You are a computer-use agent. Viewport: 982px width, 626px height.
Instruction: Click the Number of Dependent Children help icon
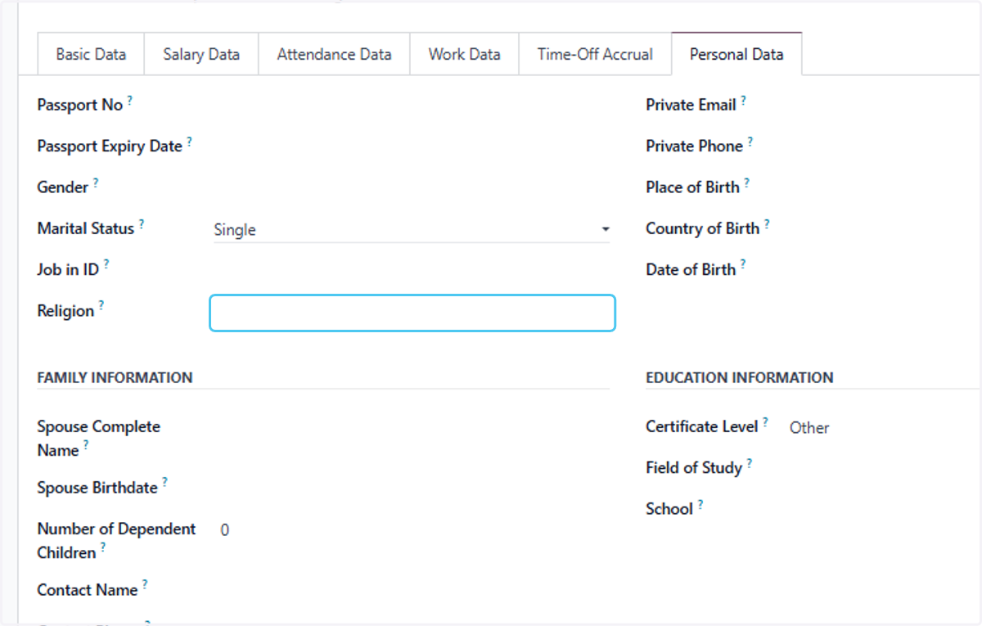pyautogui.click(x=103, y=547)
